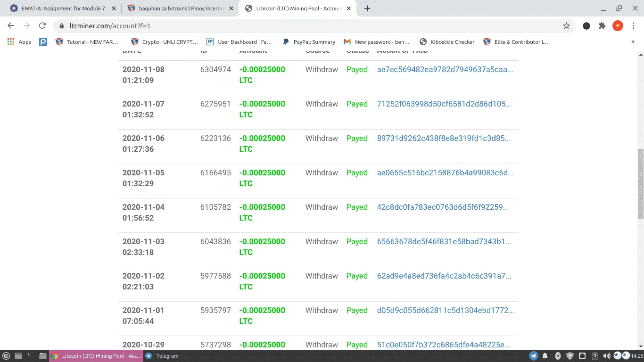Screen dimensions: 644x362
Task: Open the Chrome profile avatar 'e'
Action: coord(618,26)
